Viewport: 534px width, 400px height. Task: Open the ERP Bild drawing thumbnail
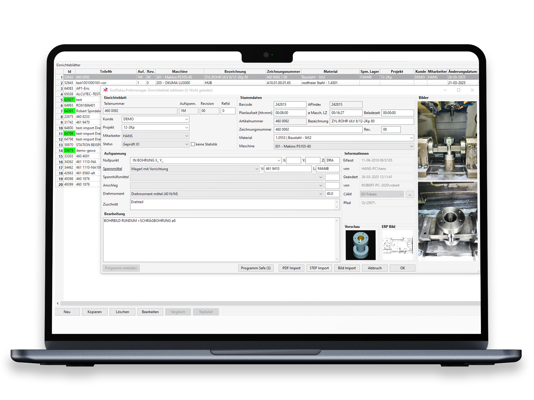tap(398, 245)
